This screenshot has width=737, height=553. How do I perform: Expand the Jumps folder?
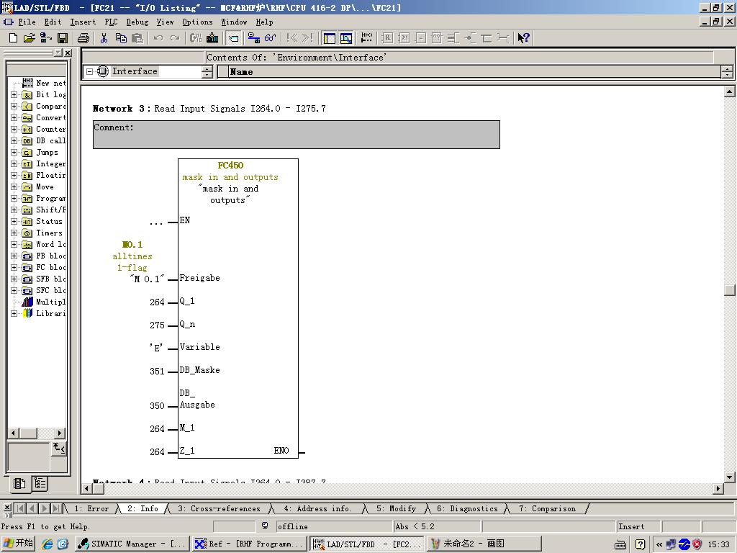[14, 152]
